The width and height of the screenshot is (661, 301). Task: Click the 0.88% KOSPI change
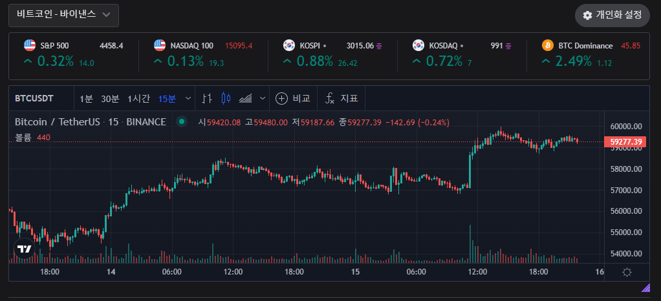314,61
